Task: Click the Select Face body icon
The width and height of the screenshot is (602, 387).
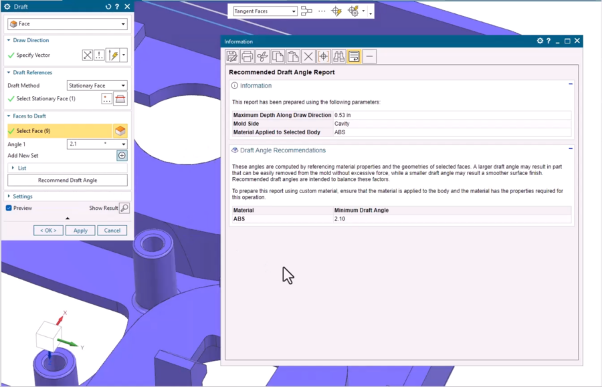Action: [x=120, y=130]
